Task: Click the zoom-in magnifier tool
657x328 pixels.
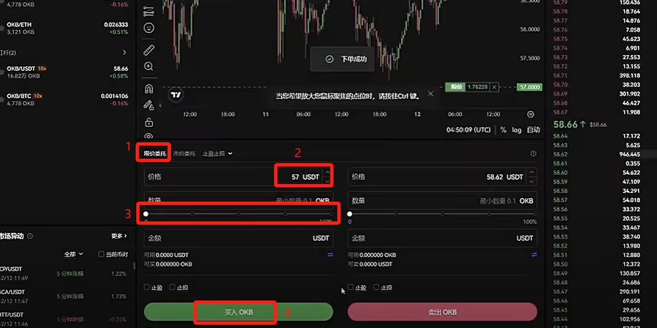Action: 149,66
